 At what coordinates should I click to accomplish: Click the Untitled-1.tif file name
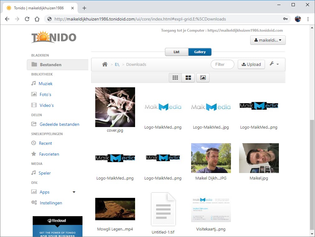[163, 232]
